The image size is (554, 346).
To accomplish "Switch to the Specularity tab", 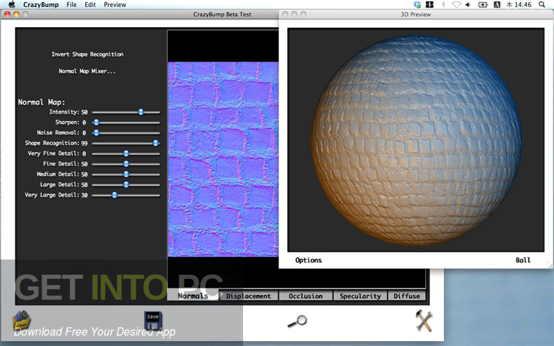I will click(x=360, y=296).
